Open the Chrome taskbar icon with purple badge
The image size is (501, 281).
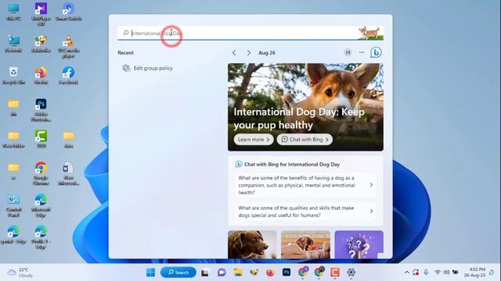[303, 272]
